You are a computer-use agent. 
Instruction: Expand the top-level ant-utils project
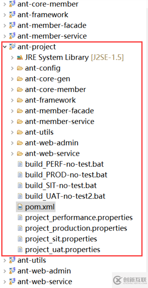tap(5, 260)
